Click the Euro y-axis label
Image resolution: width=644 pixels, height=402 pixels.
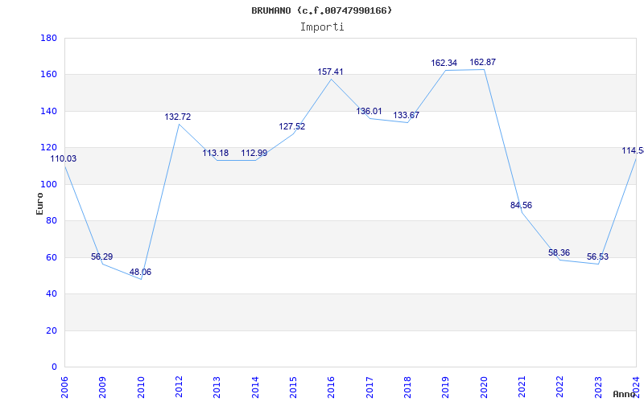point(39,203)
